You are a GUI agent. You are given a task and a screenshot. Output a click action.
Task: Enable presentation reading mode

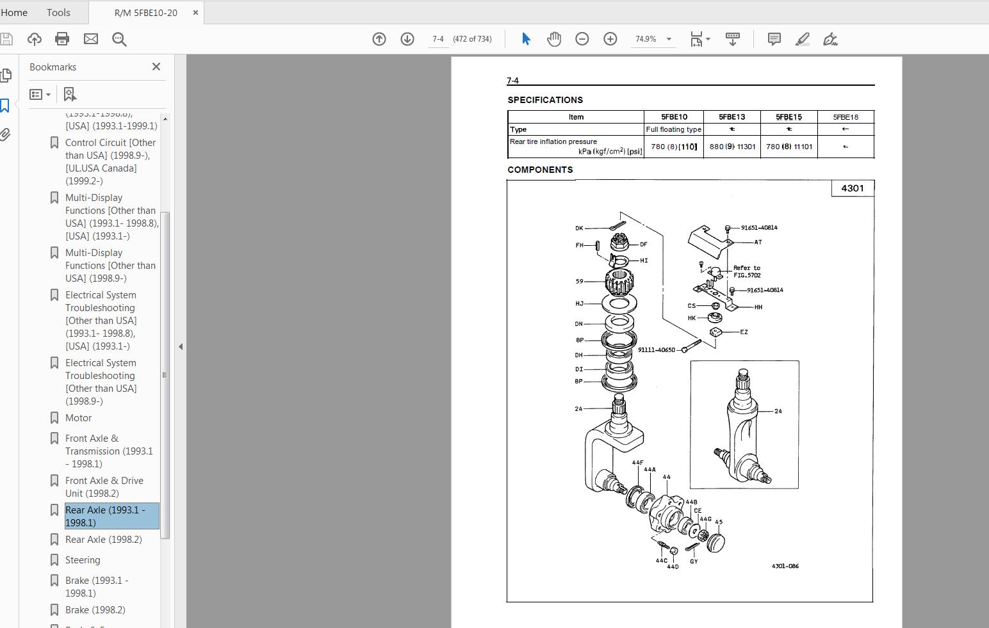click(732, 39)
